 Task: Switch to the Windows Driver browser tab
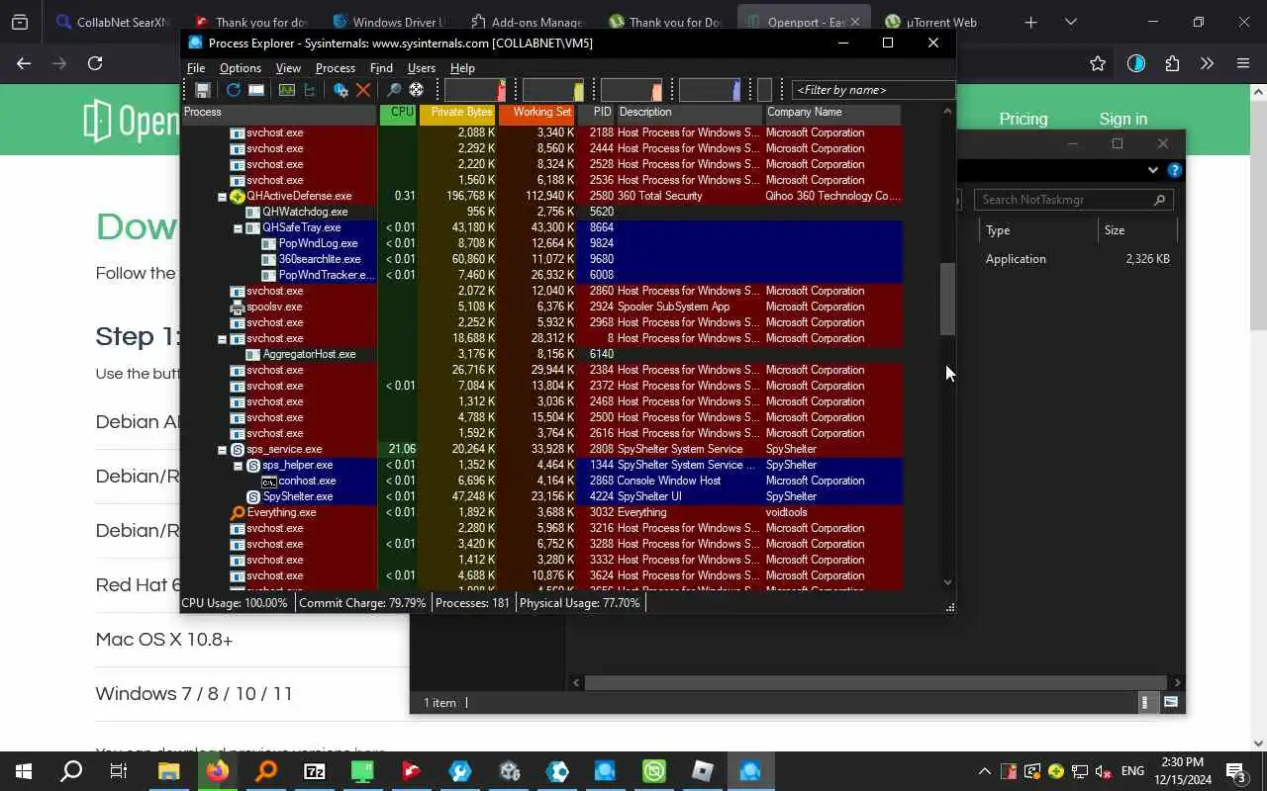point(389,22)
